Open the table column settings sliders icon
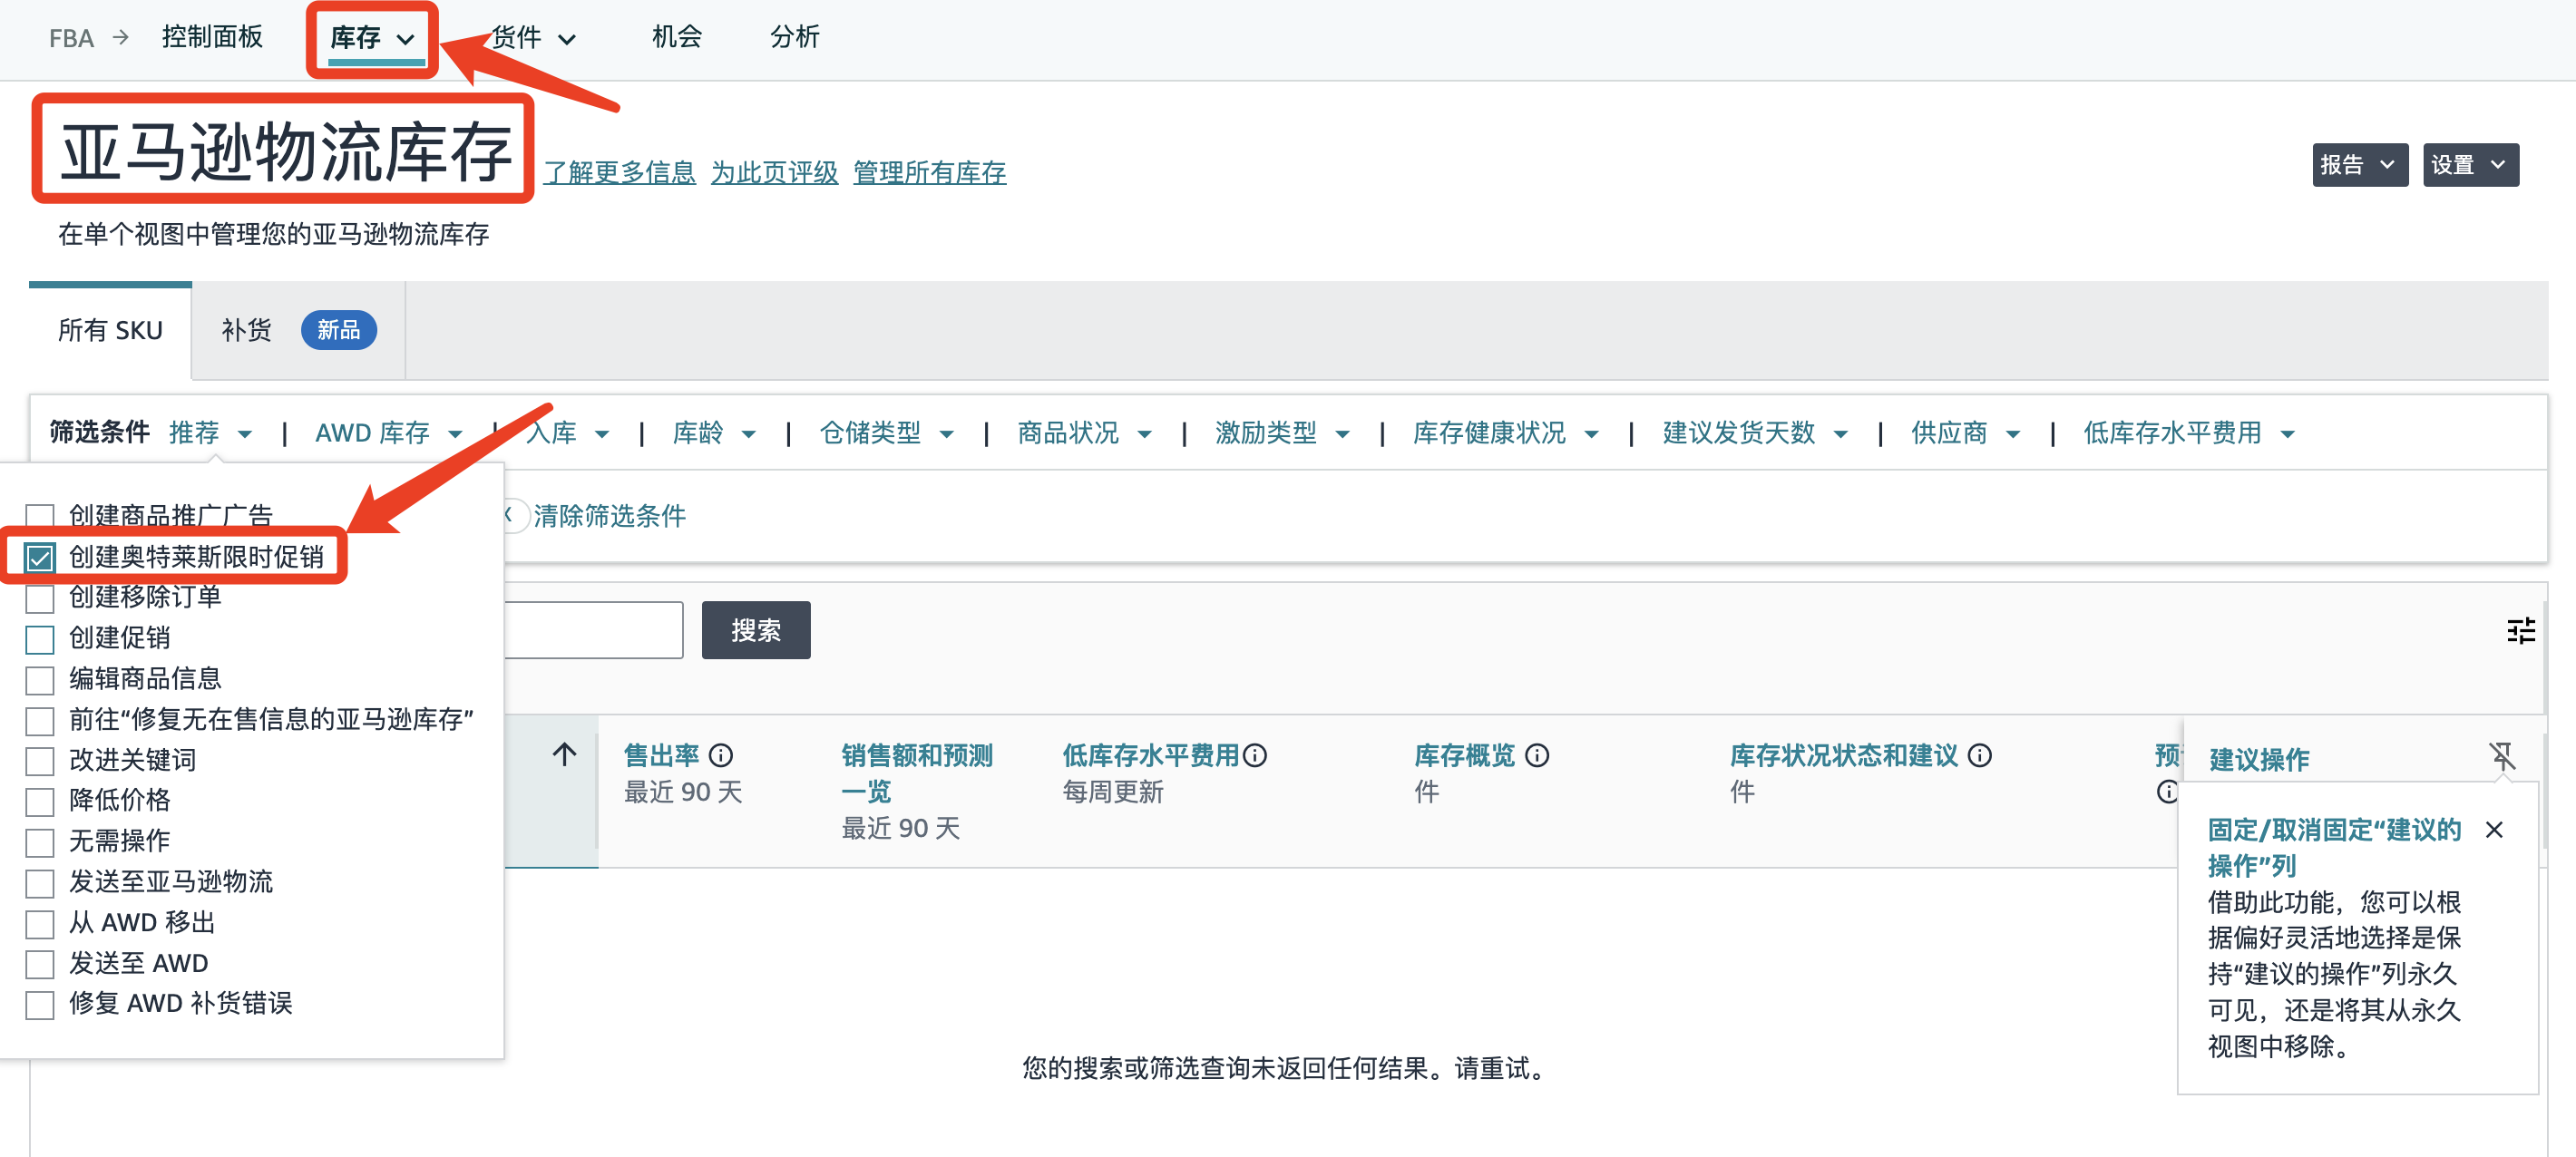The width and height of the screenshot is (2576, 1157). [x=2520, y=630]
